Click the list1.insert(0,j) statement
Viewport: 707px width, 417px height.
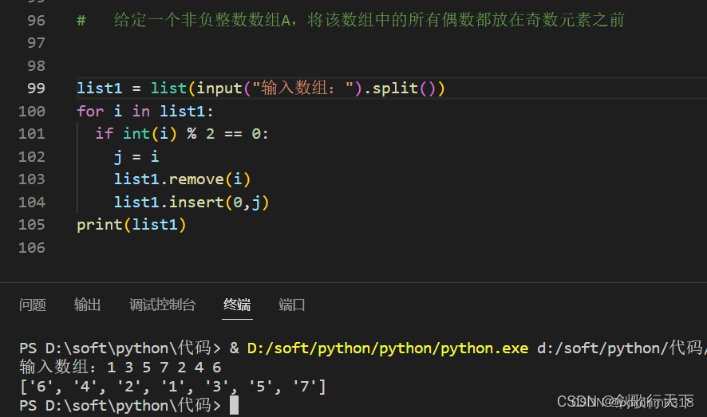(192, 202)
